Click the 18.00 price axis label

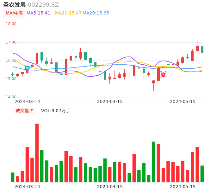(11, 24)
